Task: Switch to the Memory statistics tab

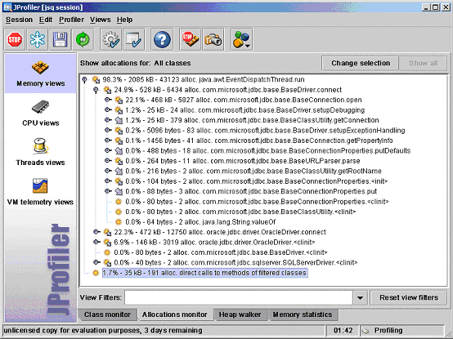Action: coord(303,314)
